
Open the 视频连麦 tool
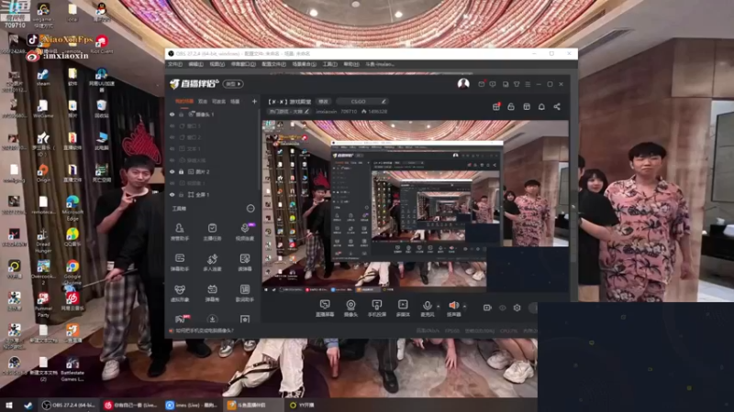tap(244, 232)
